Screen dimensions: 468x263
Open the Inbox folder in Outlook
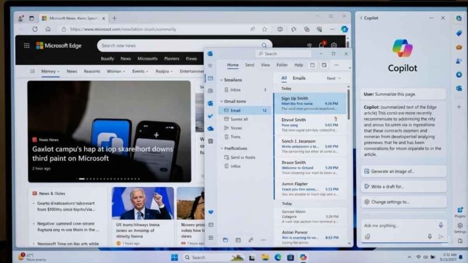click(x=245, y=90)
